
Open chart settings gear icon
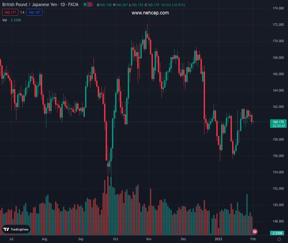pos(279,239)
